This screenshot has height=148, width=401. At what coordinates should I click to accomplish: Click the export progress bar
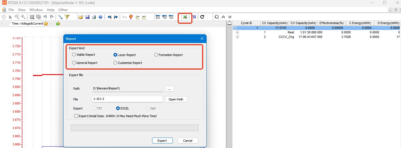[x=135, y=128]
